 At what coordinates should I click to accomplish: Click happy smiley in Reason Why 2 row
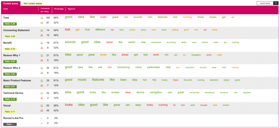(x=41, y=68)
